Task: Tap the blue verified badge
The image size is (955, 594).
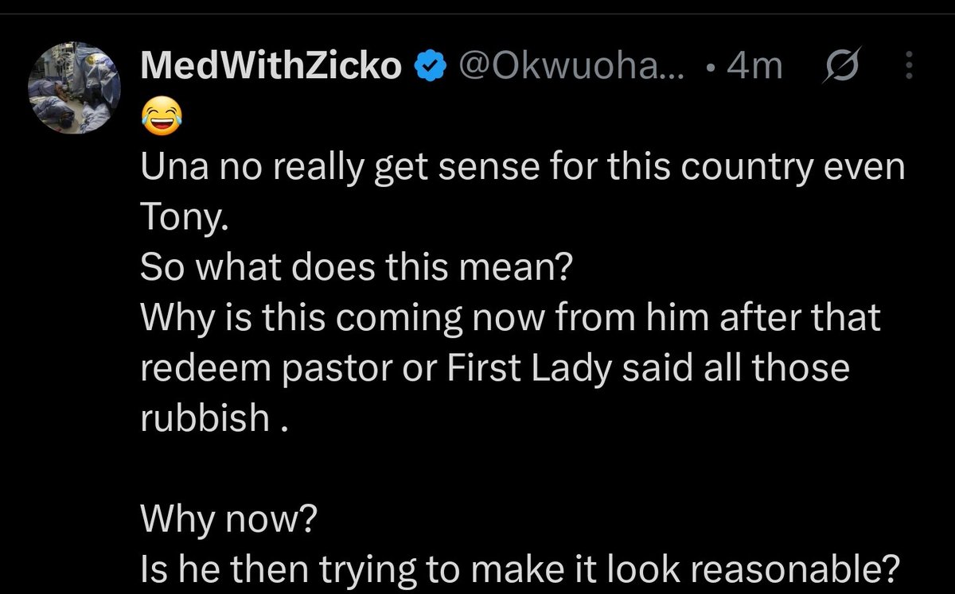Action: click(431, 68)
